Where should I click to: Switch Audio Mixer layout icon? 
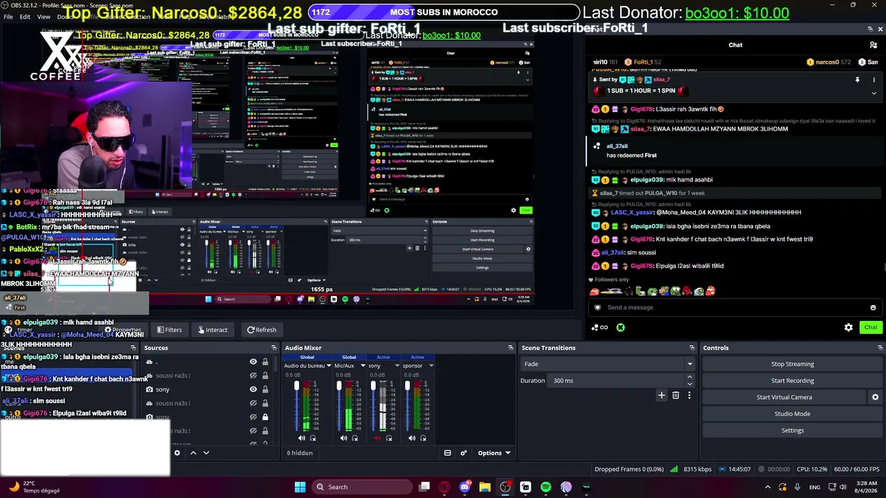coord(448,453)
